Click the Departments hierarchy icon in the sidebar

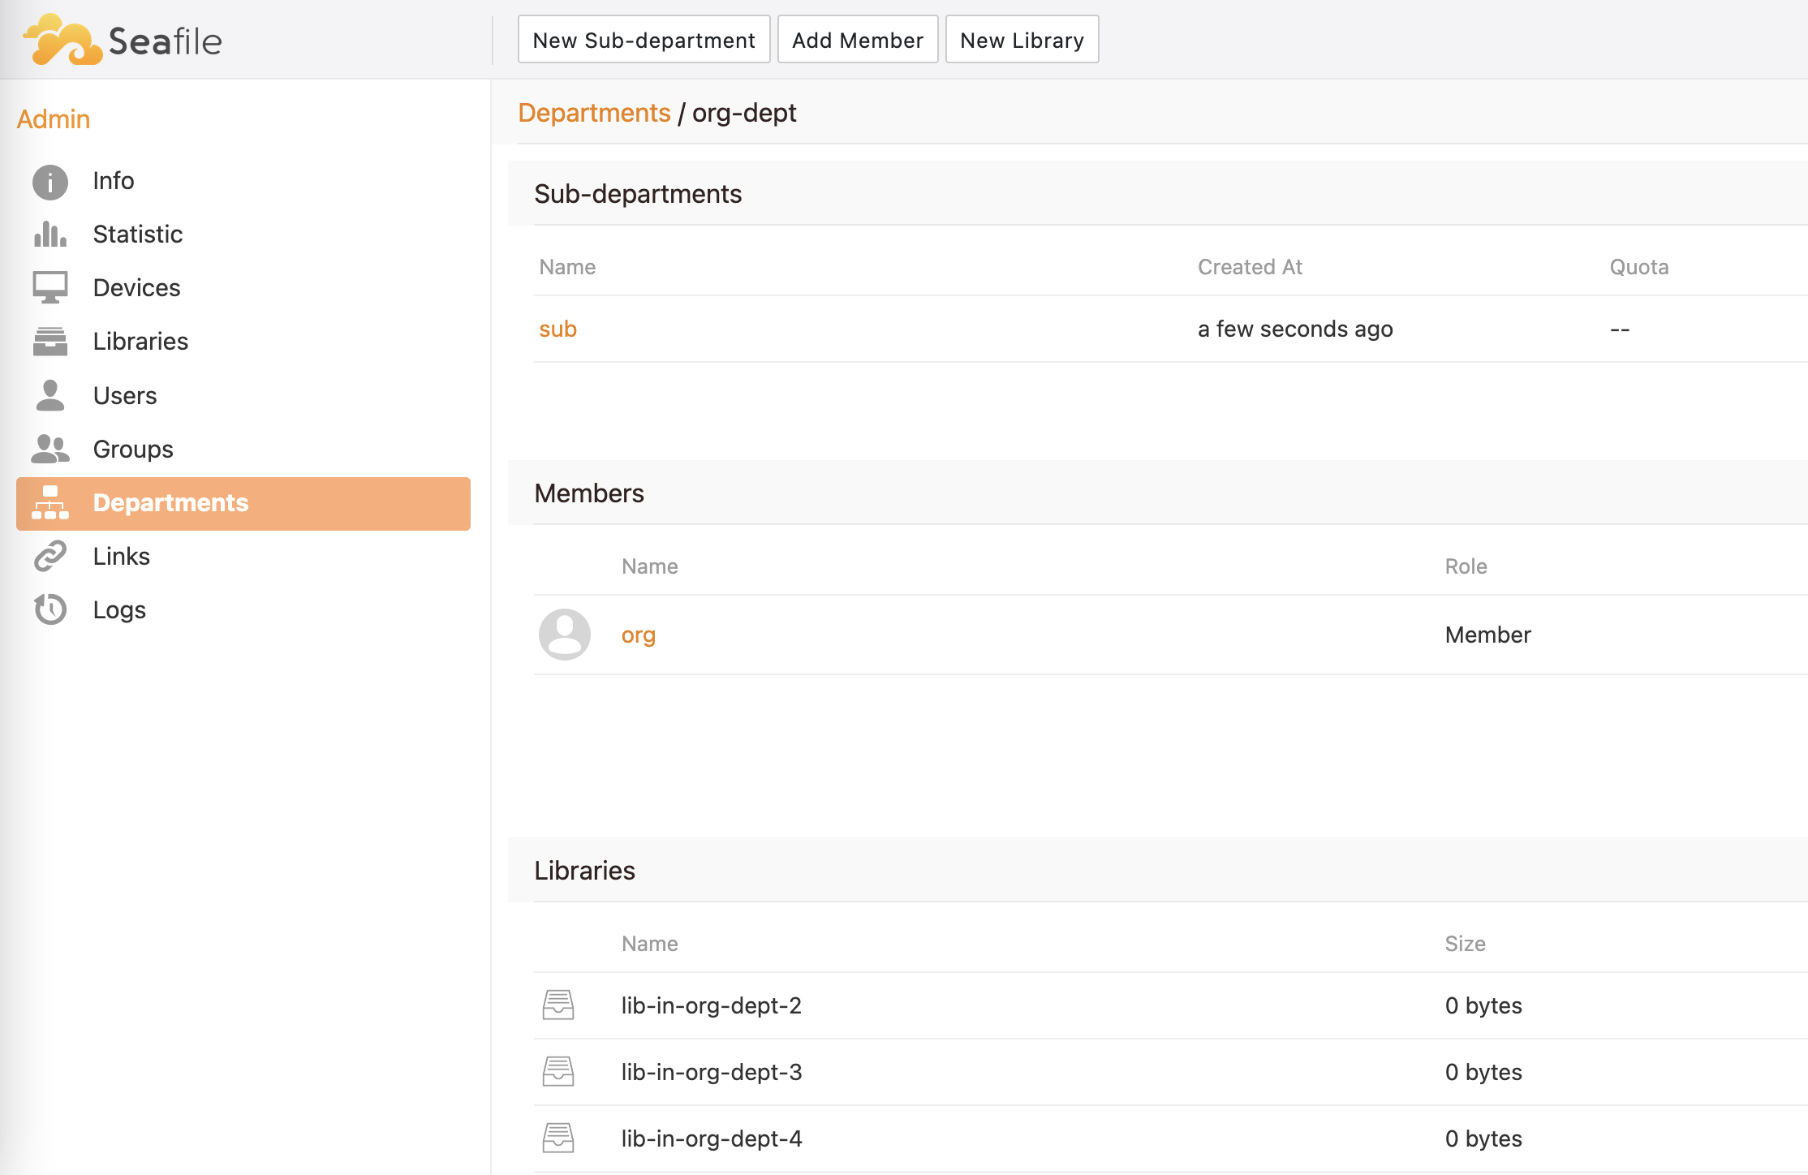pyautogui.click(x=50, y=503)
